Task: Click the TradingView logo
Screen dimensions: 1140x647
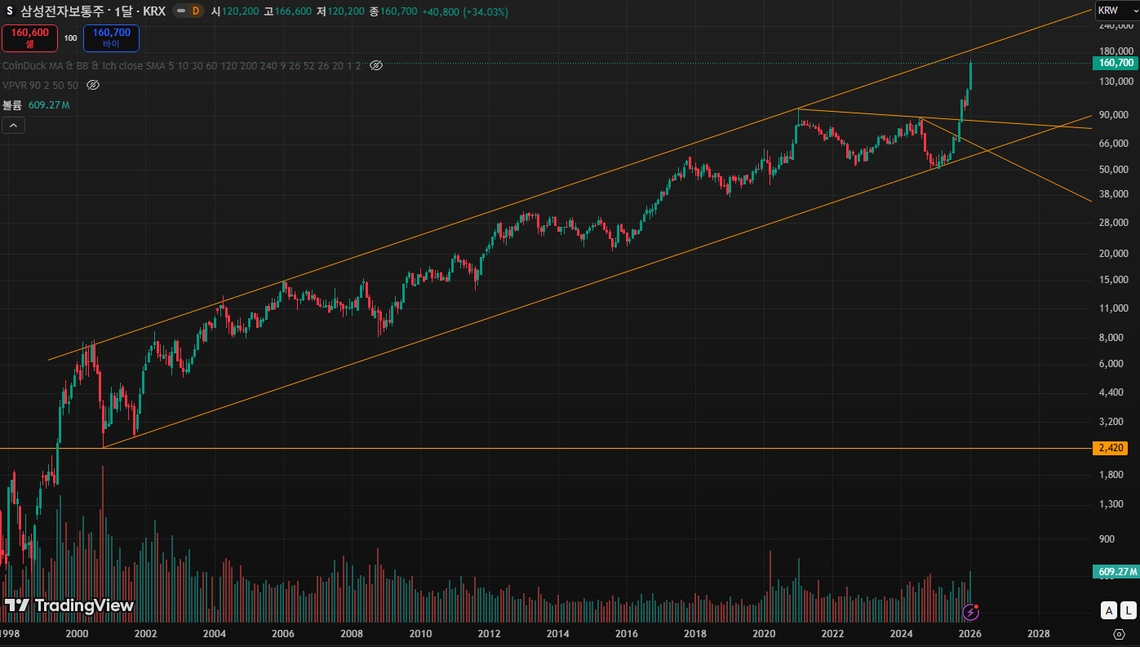Action: tap(69, 605)
